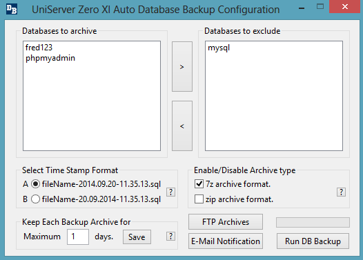Minimize the backup configuration window
The image size is (363, 260).
tap(302, 8)
